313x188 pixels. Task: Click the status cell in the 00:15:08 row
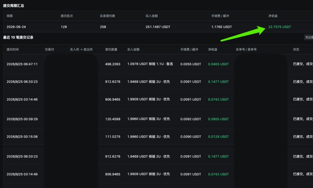[303, 137]
